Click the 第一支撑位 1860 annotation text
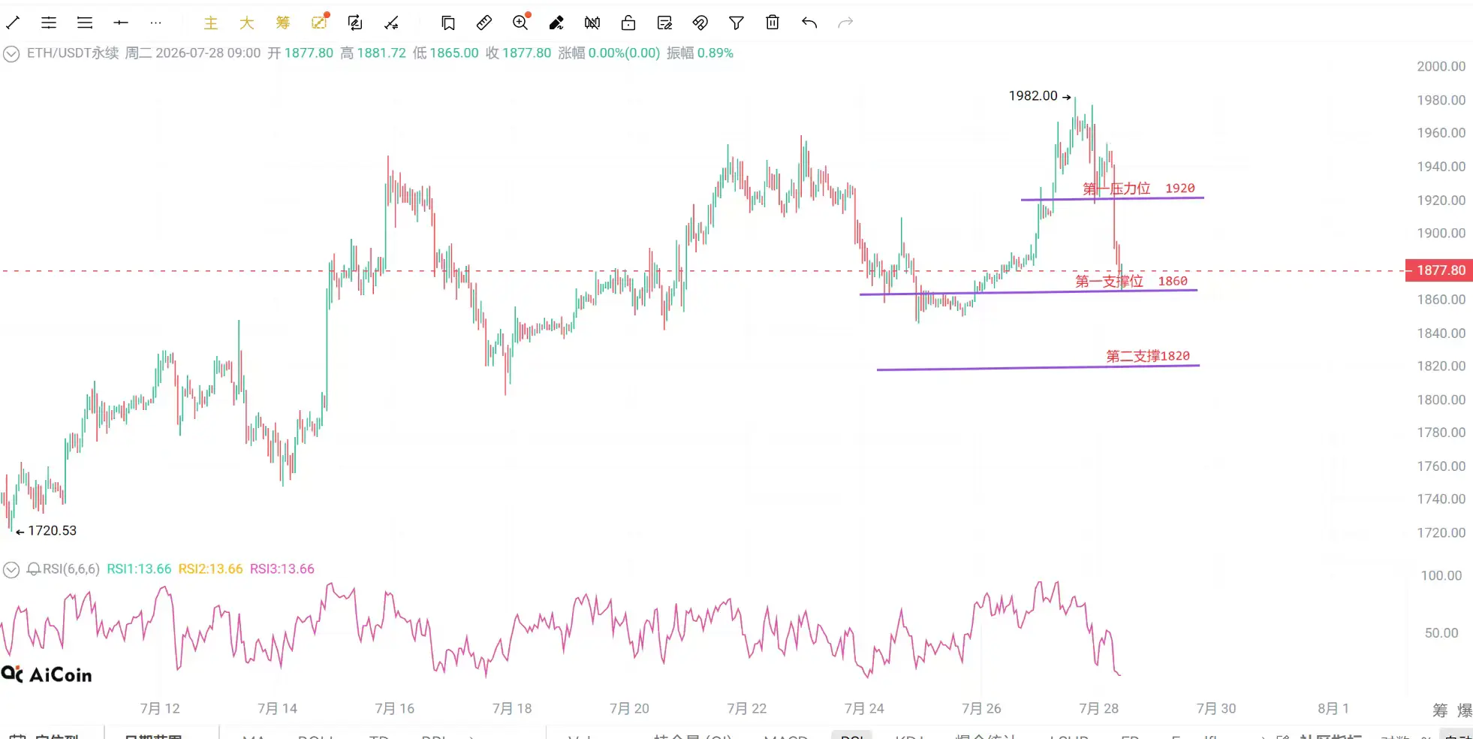1473x739 pixels. pos(1131,282)
